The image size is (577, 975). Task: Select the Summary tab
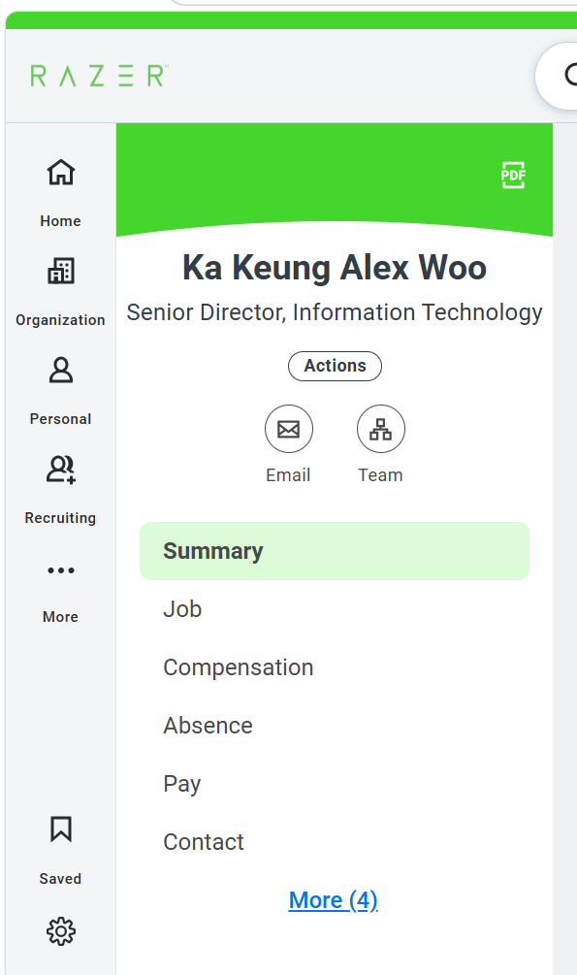tap(335, 551)
